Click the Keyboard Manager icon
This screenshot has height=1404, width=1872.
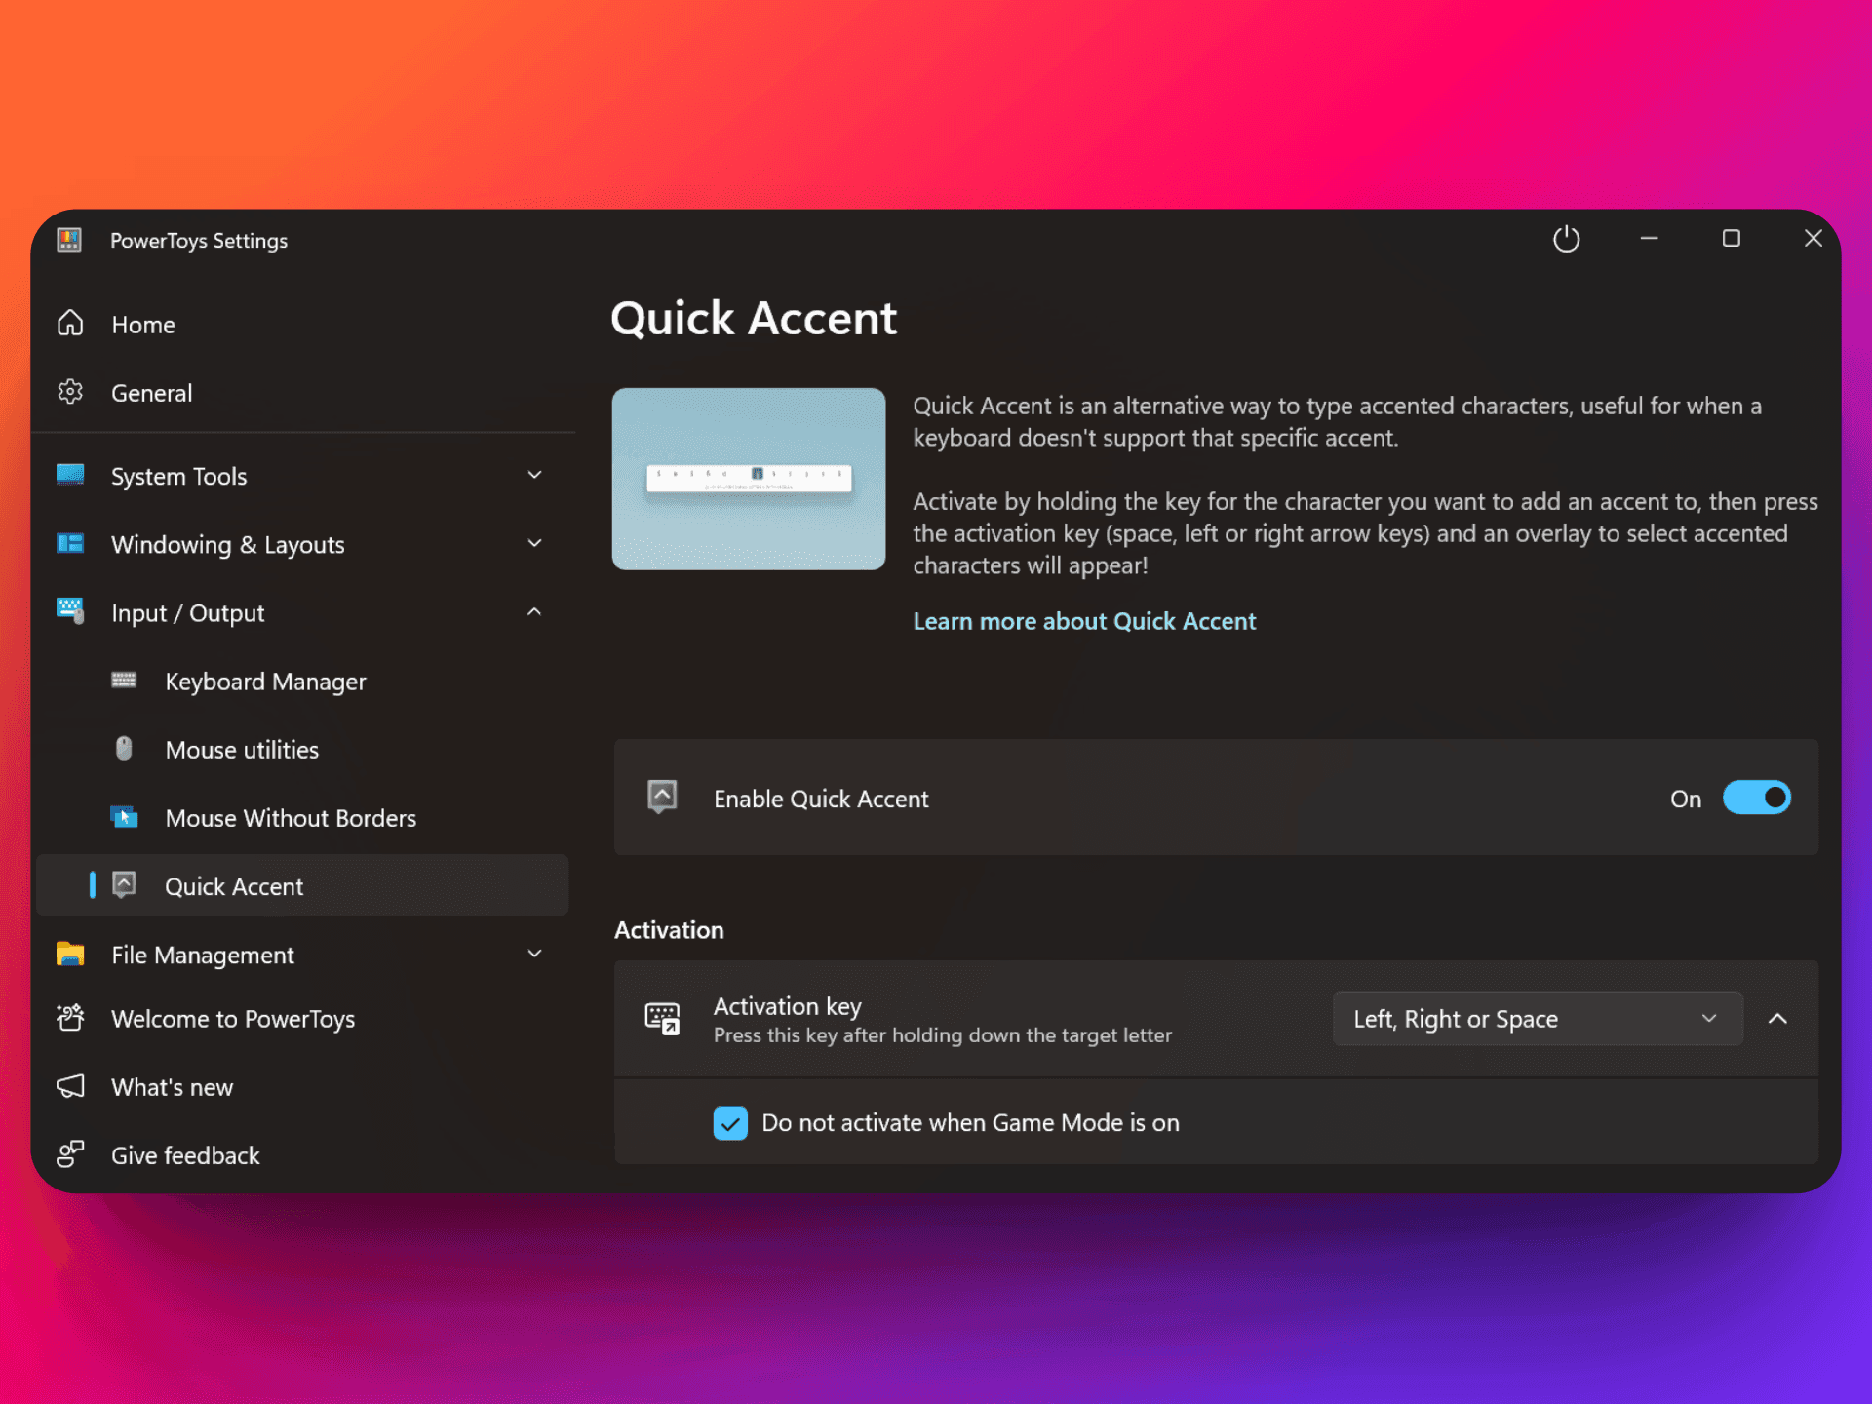124,681
